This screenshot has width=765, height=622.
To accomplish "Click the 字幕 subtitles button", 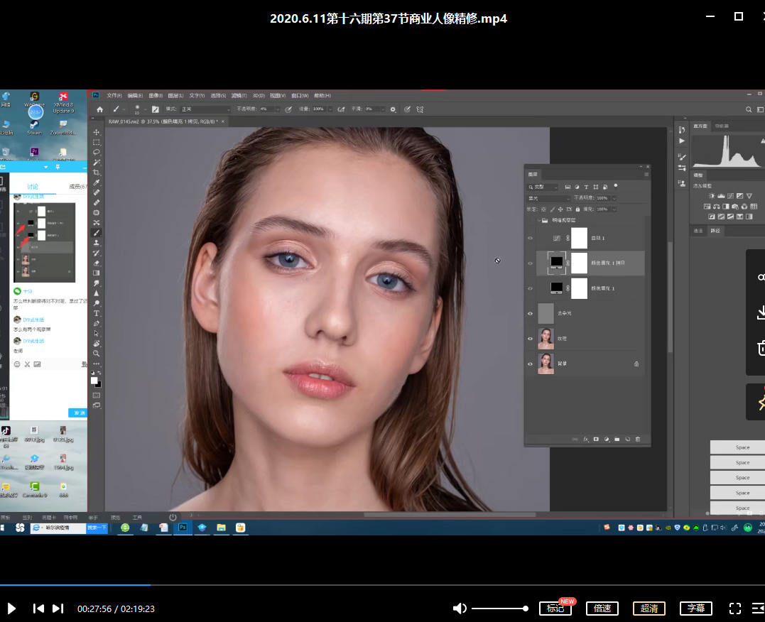I will click(695, 609).
